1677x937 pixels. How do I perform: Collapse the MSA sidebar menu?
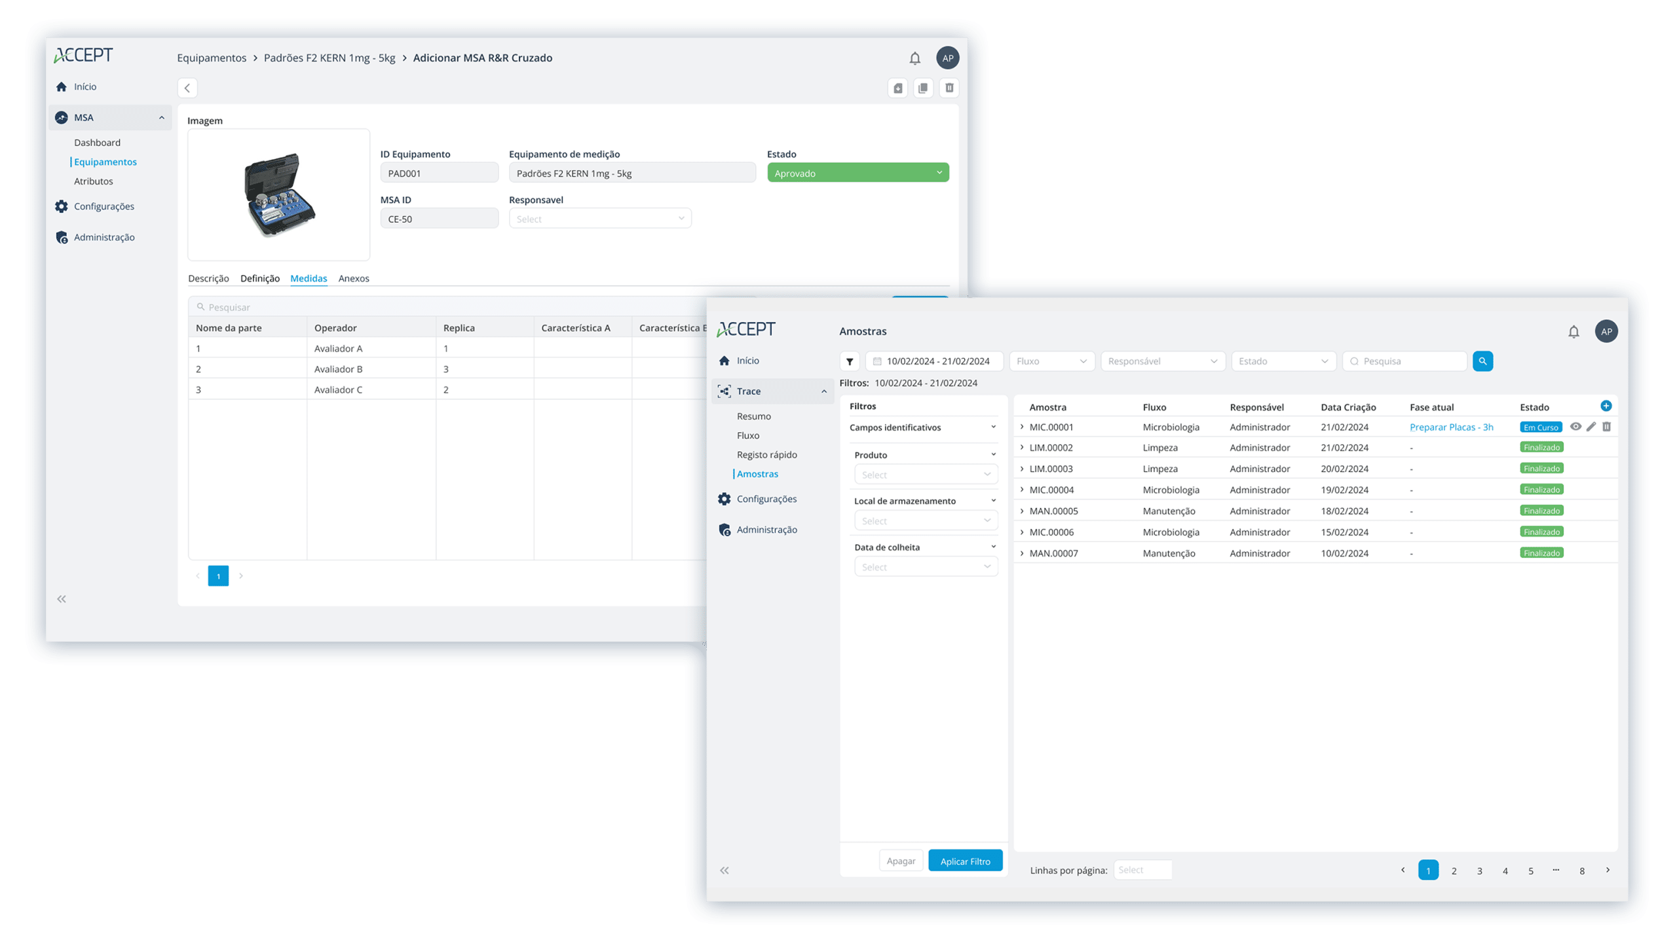[x=161, y=118]
